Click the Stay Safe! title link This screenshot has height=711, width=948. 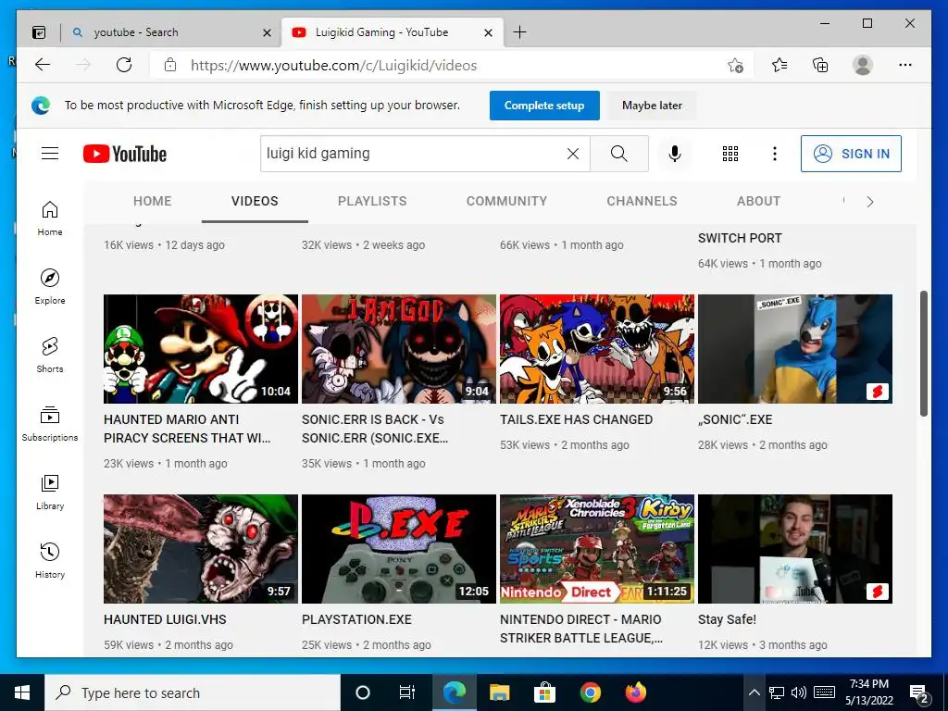727,619
